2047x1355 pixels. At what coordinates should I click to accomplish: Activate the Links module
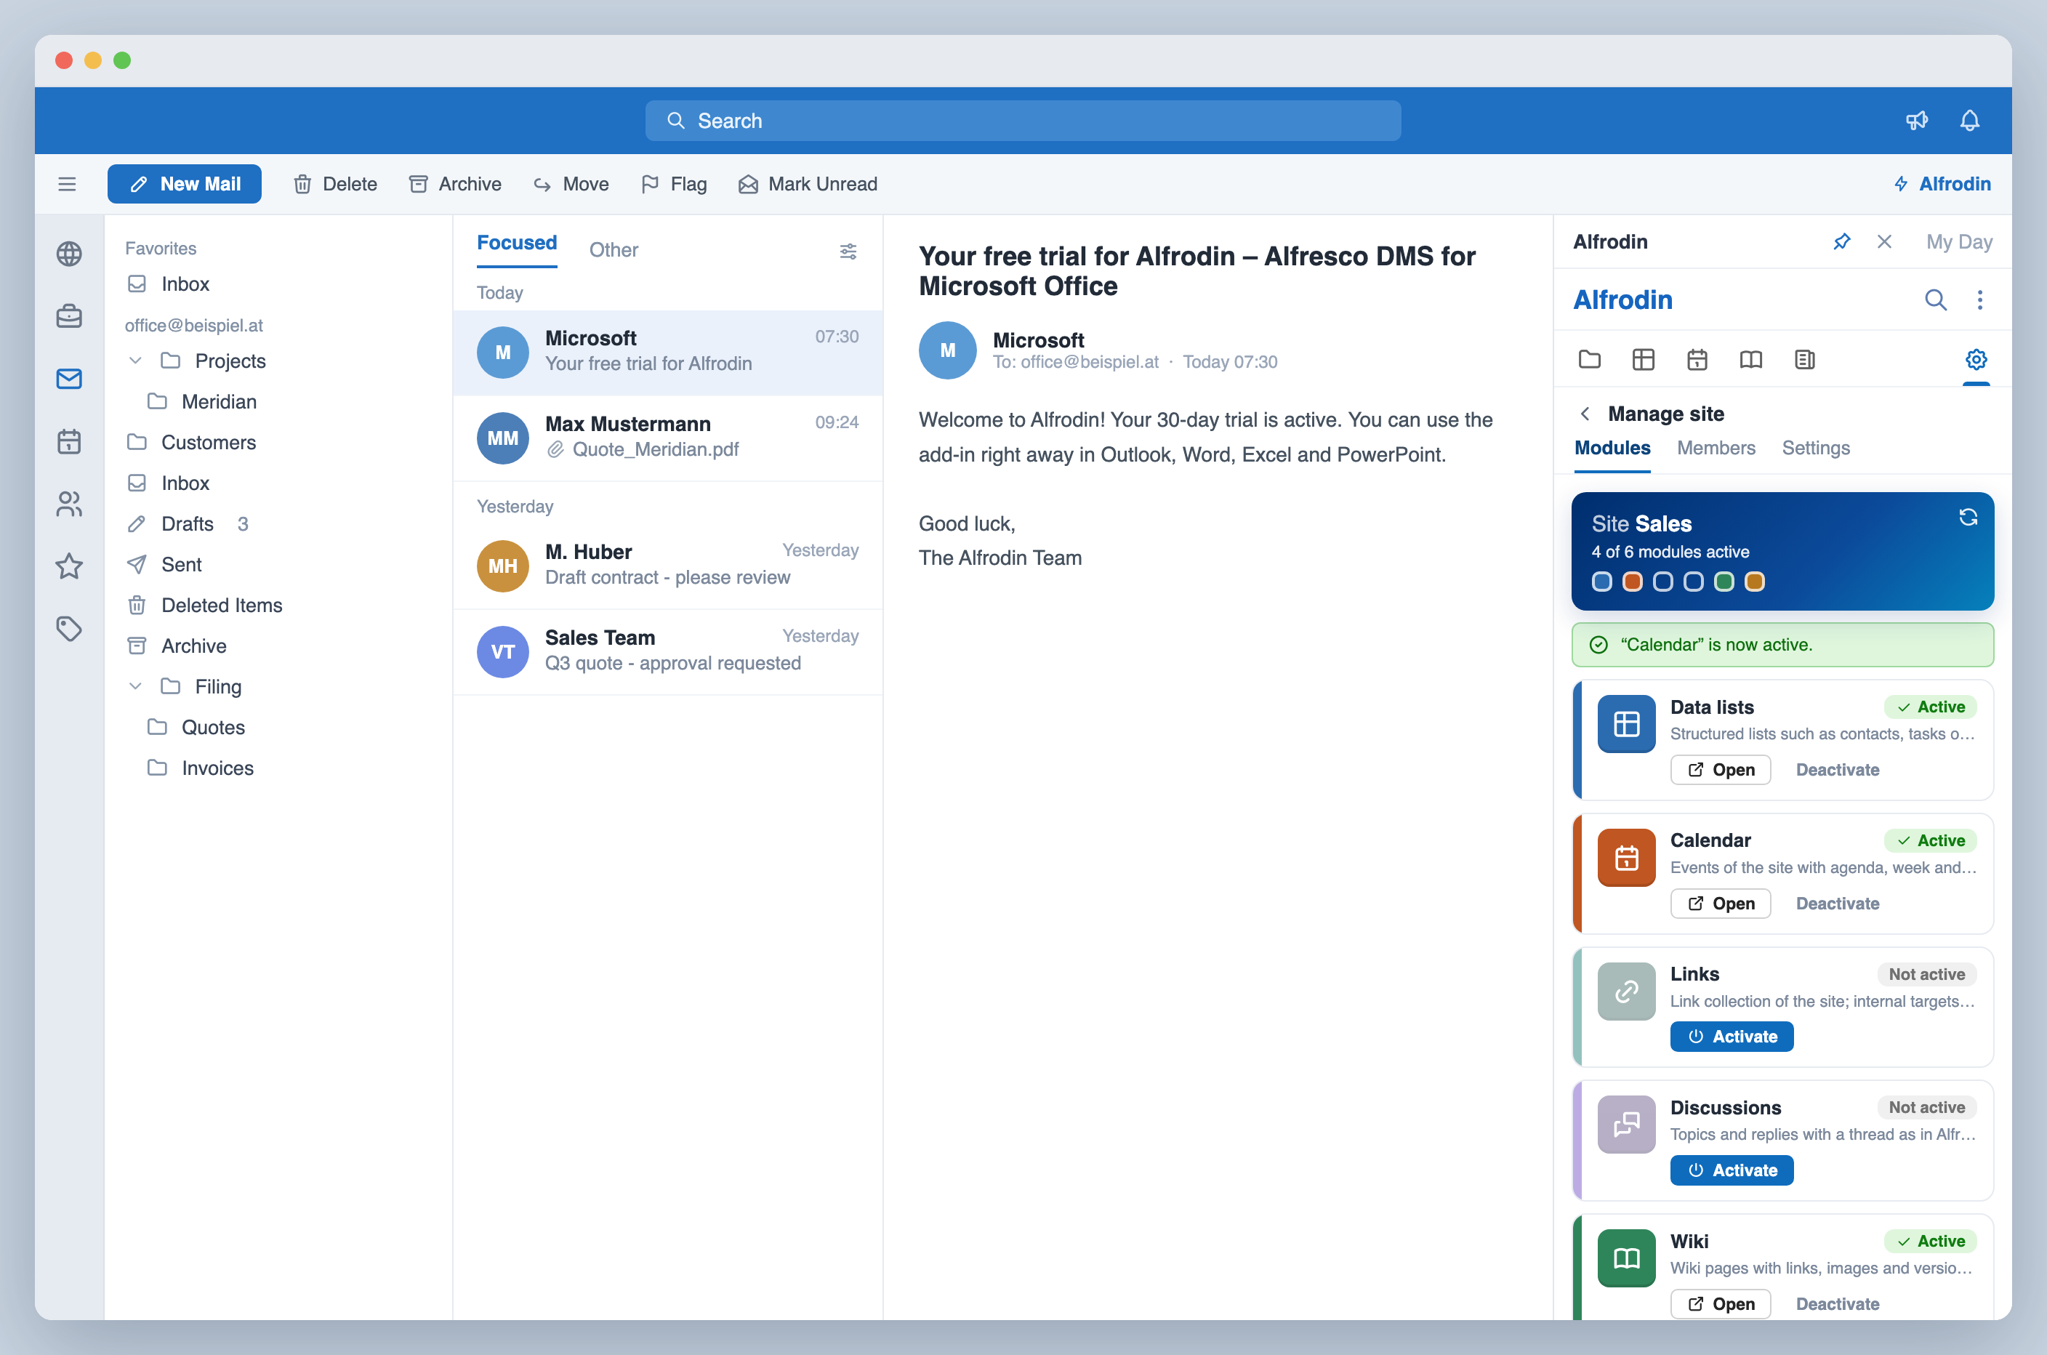[x=1732, y=1036]
